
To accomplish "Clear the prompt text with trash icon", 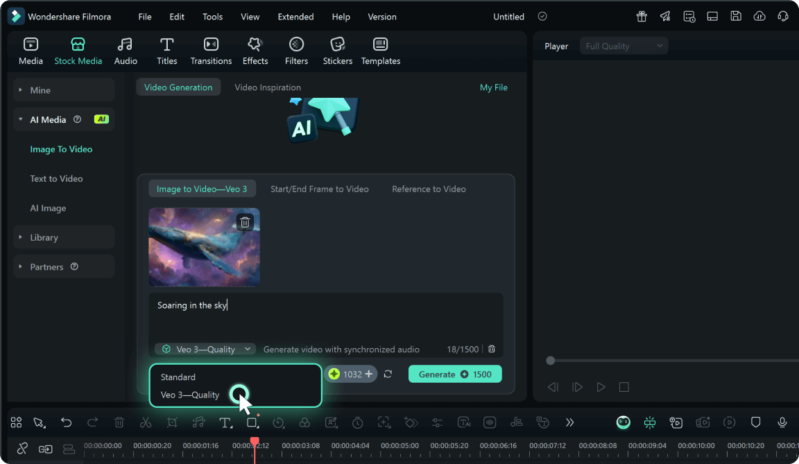I will point(491,349).
